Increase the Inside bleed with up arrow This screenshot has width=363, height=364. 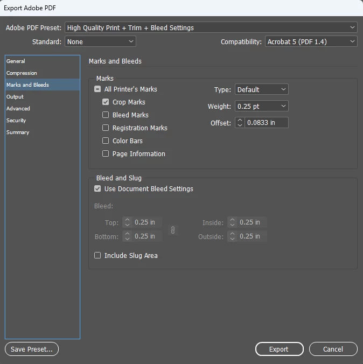[x=232, y=220]
